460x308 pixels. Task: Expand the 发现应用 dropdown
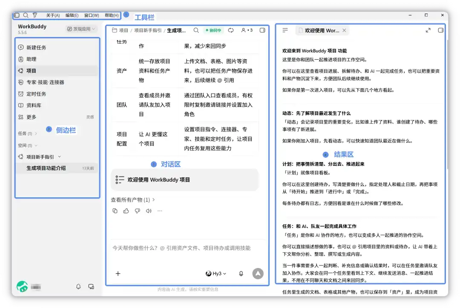pos(81,29)
